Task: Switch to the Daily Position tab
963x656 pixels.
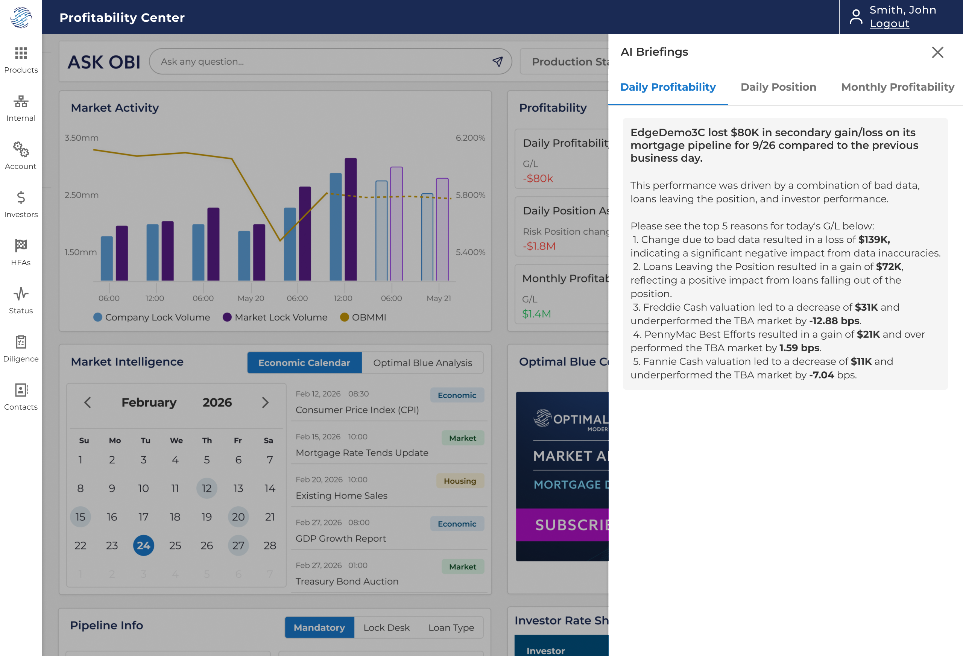Action: 778,87
